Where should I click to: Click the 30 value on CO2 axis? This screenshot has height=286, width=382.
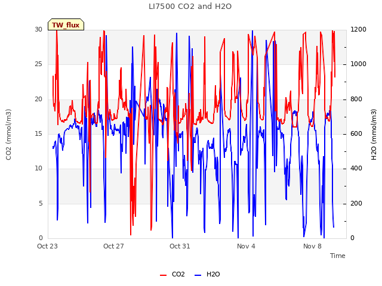(x=38, y=29)
